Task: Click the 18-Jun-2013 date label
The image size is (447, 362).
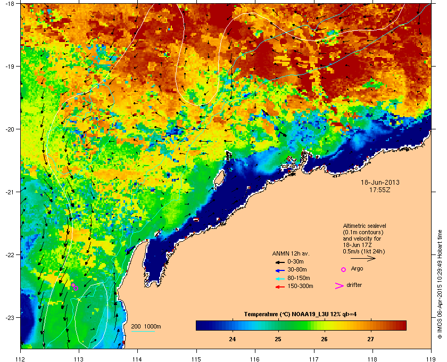Action: click(380, 182)
